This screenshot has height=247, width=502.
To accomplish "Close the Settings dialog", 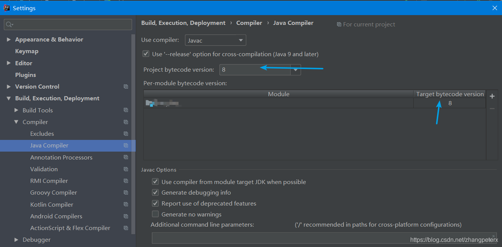I will tap(495, 8).
